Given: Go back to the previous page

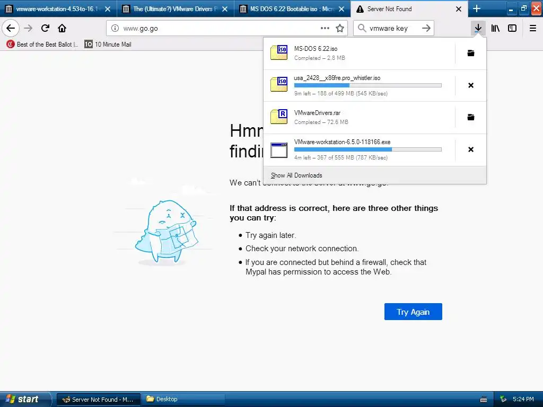Looking at the screenshot, I should click(11, 28).
